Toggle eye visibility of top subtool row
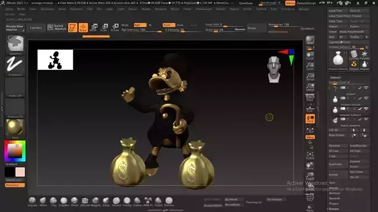 [x=366, y=88]
